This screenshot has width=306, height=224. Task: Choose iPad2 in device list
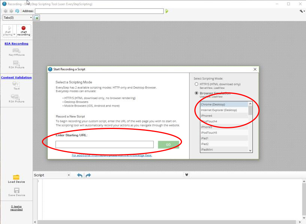coord(224,144)
